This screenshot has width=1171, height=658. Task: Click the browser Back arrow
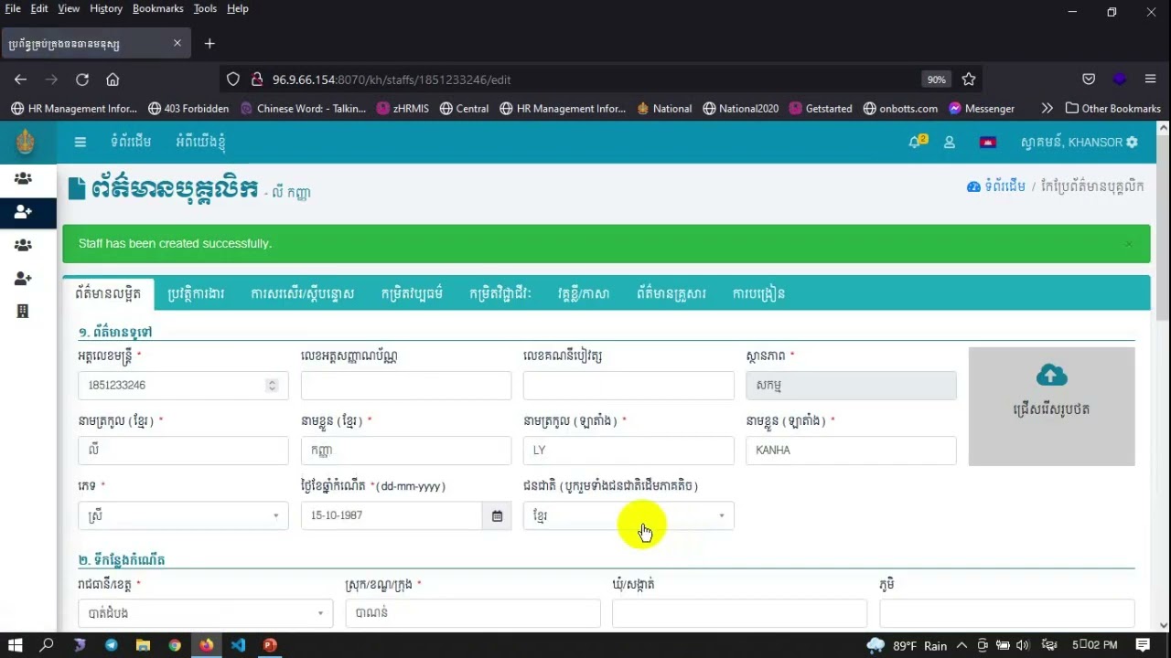(20, 80)
